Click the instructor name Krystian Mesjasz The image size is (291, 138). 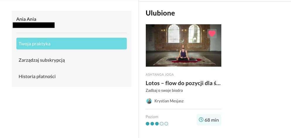pos(169,101)
